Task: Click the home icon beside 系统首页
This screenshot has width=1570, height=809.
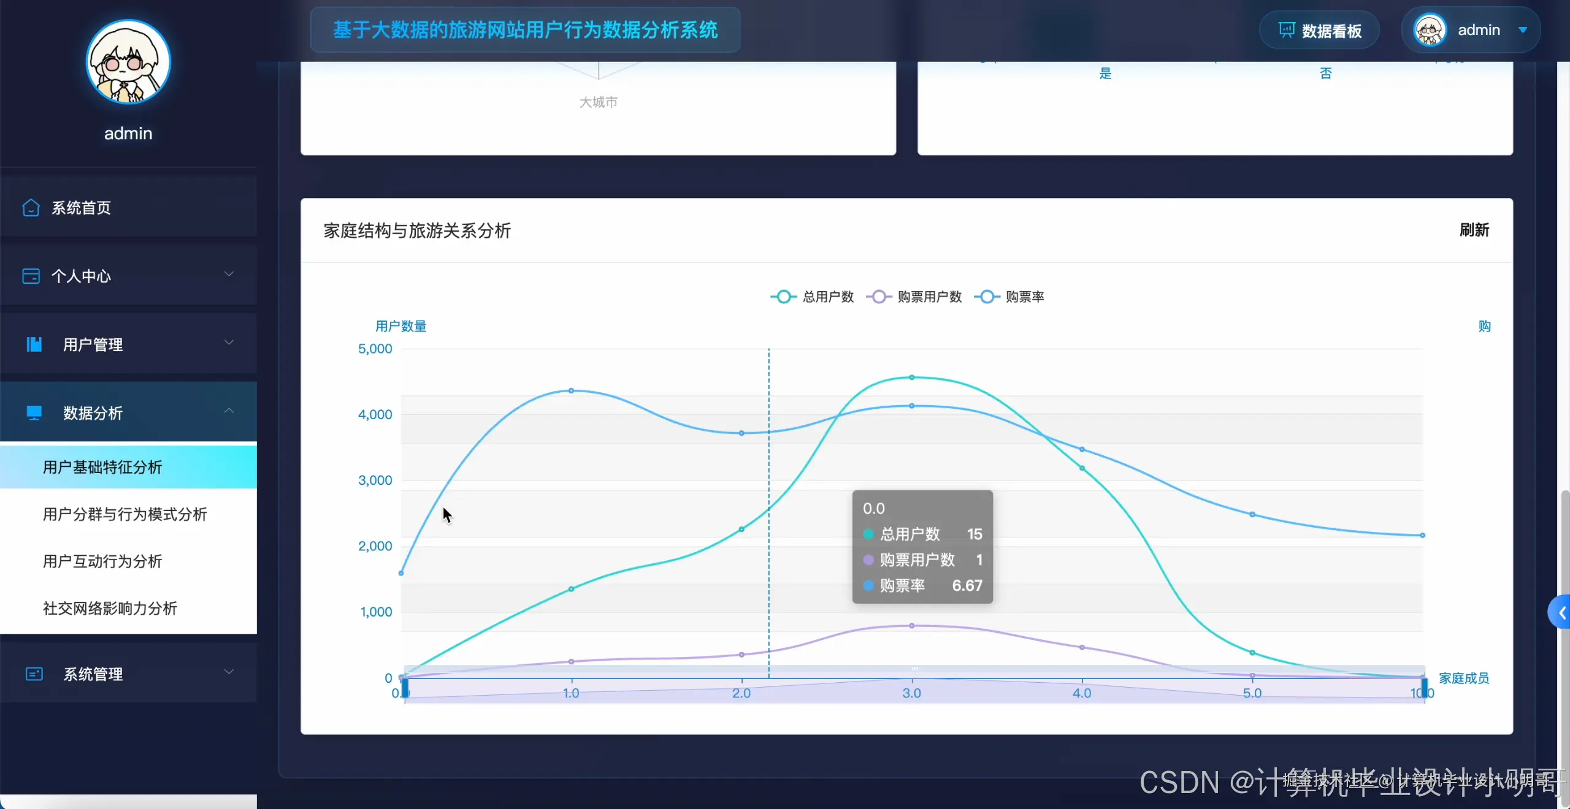Action: pos(31,208)
